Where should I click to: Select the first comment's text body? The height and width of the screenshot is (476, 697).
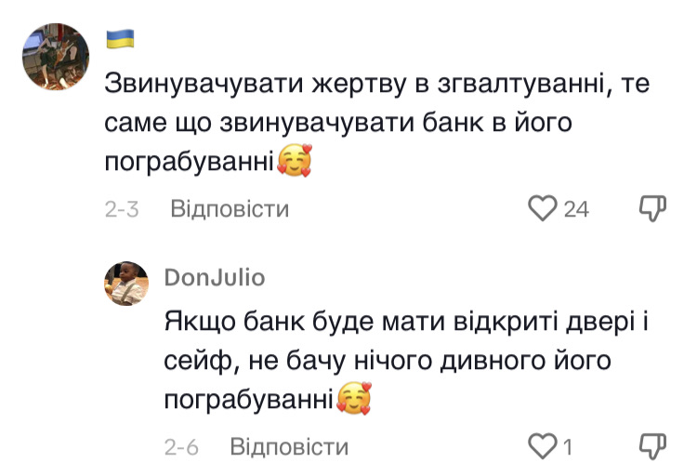click(372, 123)
